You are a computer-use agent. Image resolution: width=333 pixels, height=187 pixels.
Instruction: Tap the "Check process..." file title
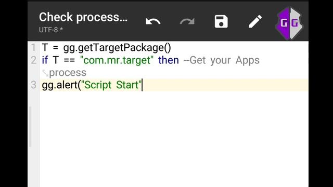(x=83, y=17)
